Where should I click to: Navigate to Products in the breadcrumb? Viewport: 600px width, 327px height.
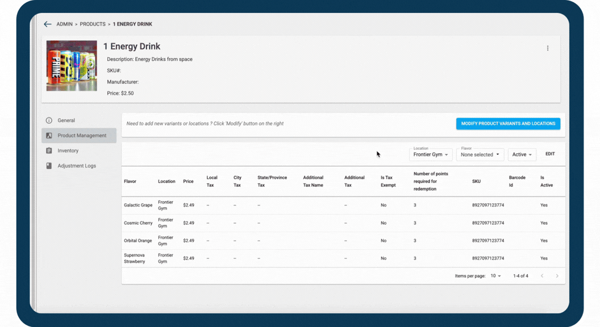pyautogui.click(x=93, y=24)
